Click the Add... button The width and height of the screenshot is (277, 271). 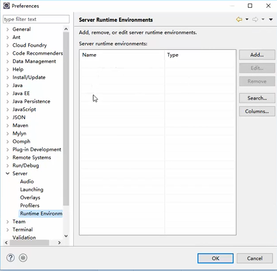pos(257,55)
